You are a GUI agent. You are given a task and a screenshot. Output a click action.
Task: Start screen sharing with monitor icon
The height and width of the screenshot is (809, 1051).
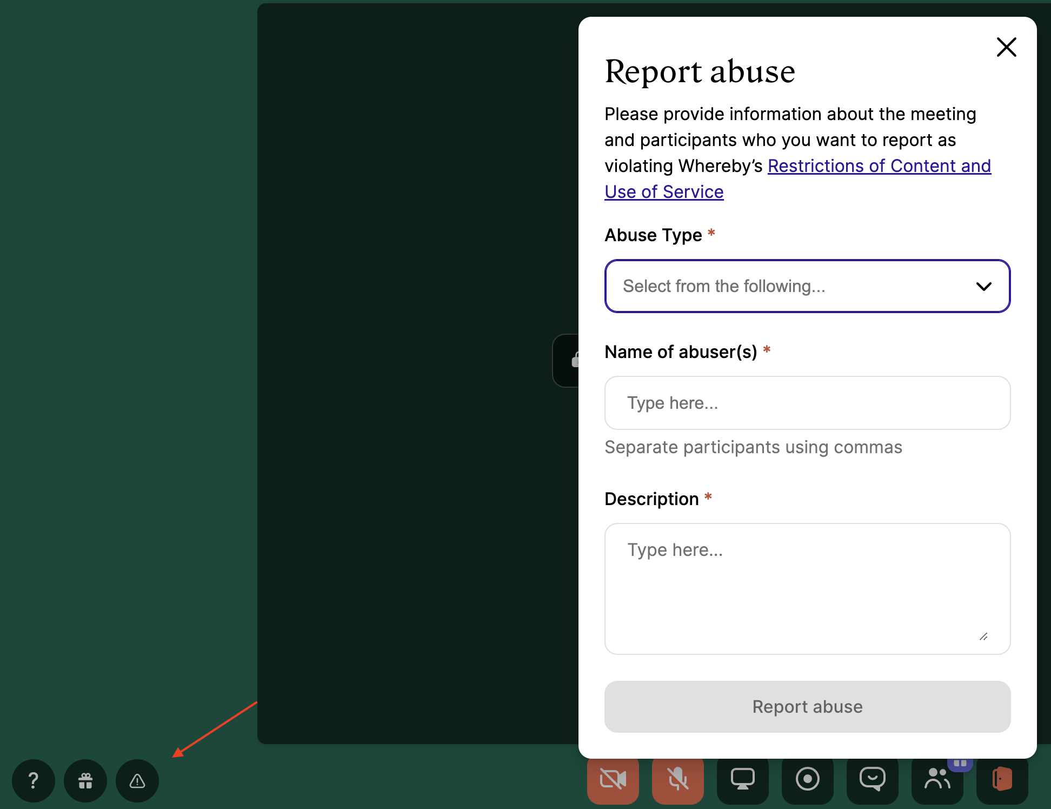742,779
